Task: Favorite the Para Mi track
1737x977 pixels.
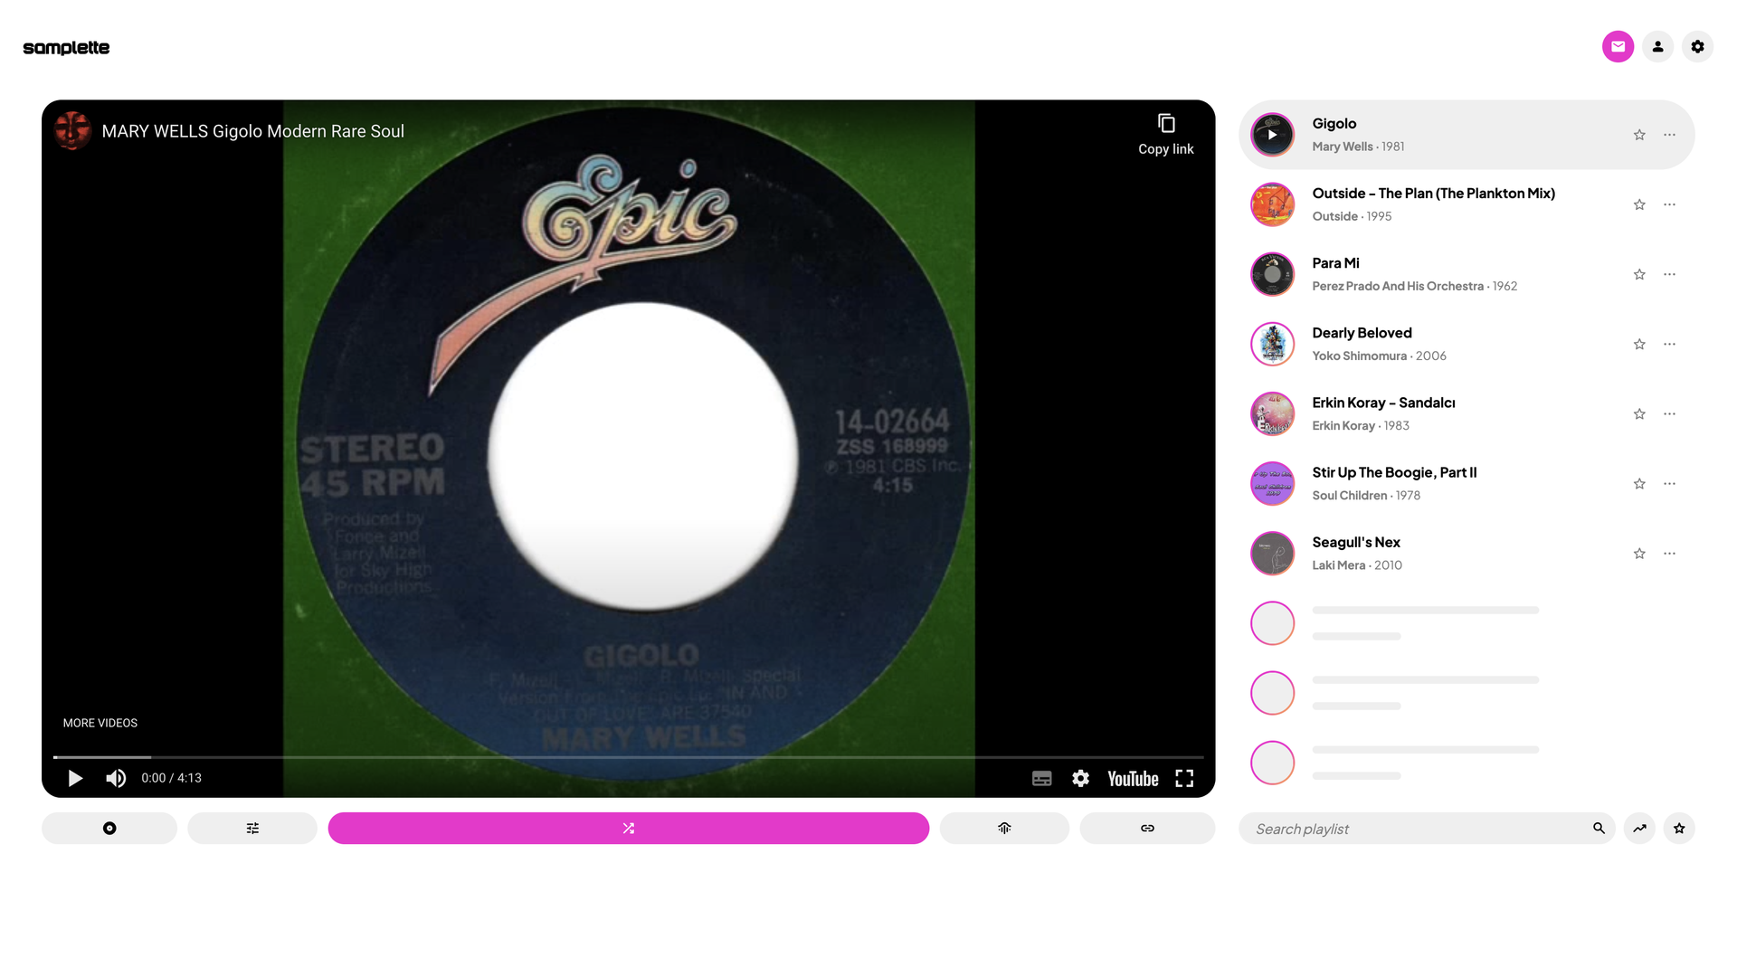Action: click(1639, 274)
